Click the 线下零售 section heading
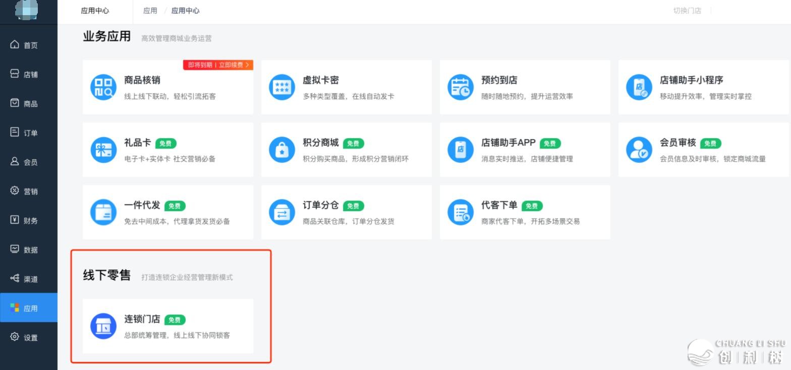 [x=107, y=275]
